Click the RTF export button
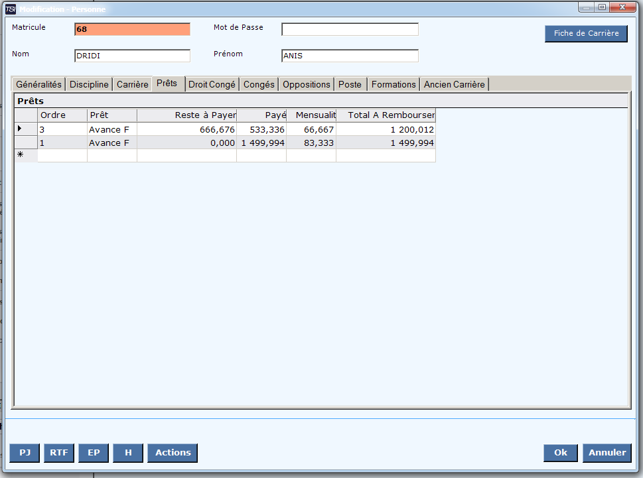The width and height of the screenshot is (643, 478). [x=59, y=453]
